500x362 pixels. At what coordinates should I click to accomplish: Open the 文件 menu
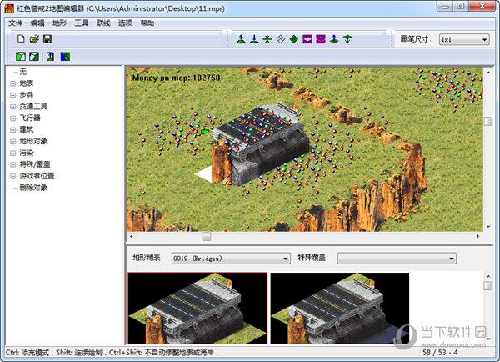[16, 23]
